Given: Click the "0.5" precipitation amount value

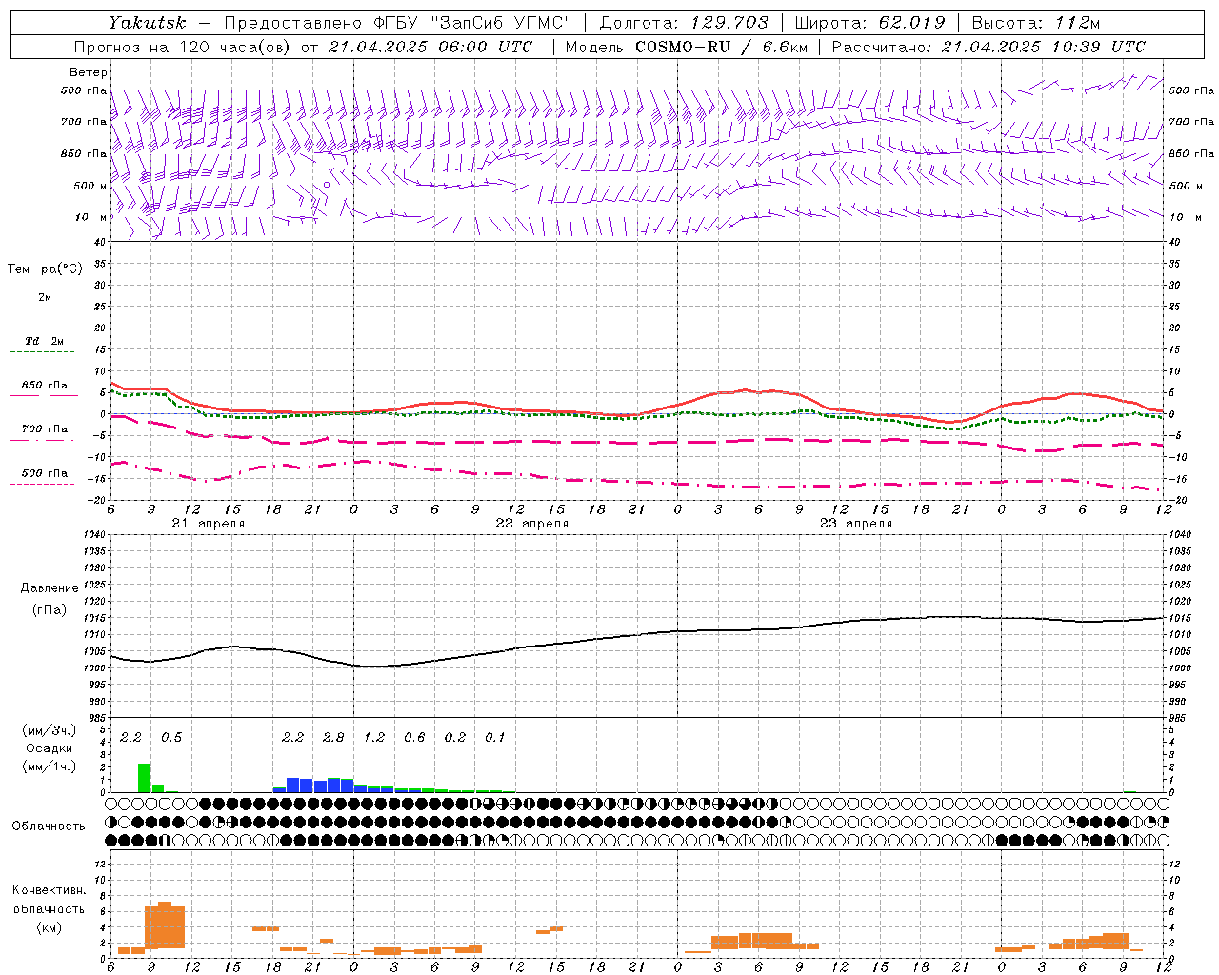Looking at the screenshot, I should point(171,737).
